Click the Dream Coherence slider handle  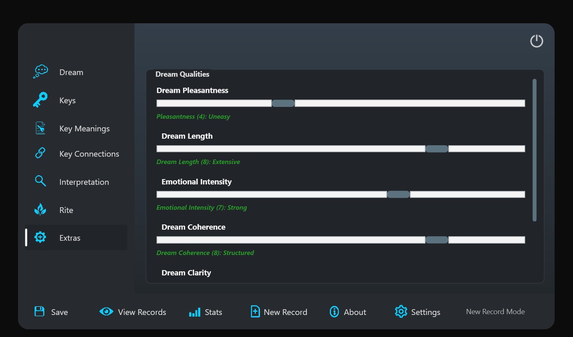(x=437, y=240)
